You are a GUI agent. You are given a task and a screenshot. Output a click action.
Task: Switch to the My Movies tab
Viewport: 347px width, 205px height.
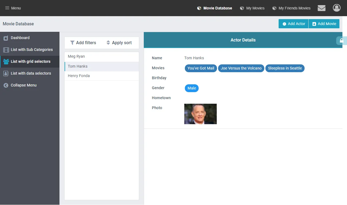[x=252, y=8]
